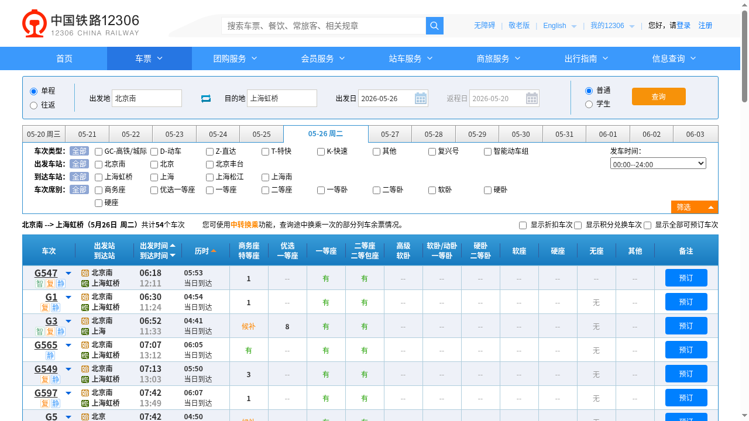Click the 静 badge on train G597
The image size is (749, 421).
[56, 403]
